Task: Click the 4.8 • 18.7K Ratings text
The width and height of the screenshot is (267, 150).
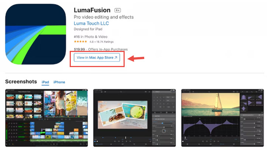Action: point(101,42)
